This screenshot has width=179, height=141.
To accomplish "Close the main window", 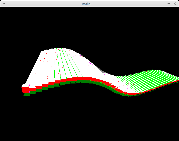I will coord(175,4).
